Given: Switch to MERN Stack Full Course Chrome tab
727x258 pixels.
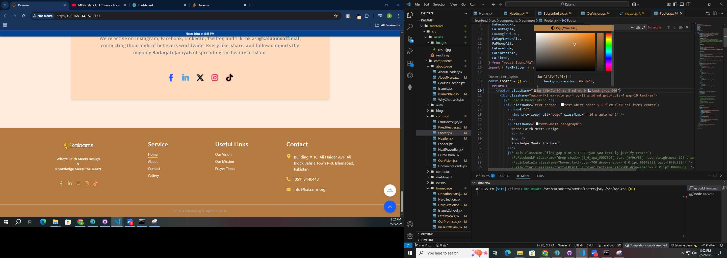Looking at the screenshot, I should point(99,5).
